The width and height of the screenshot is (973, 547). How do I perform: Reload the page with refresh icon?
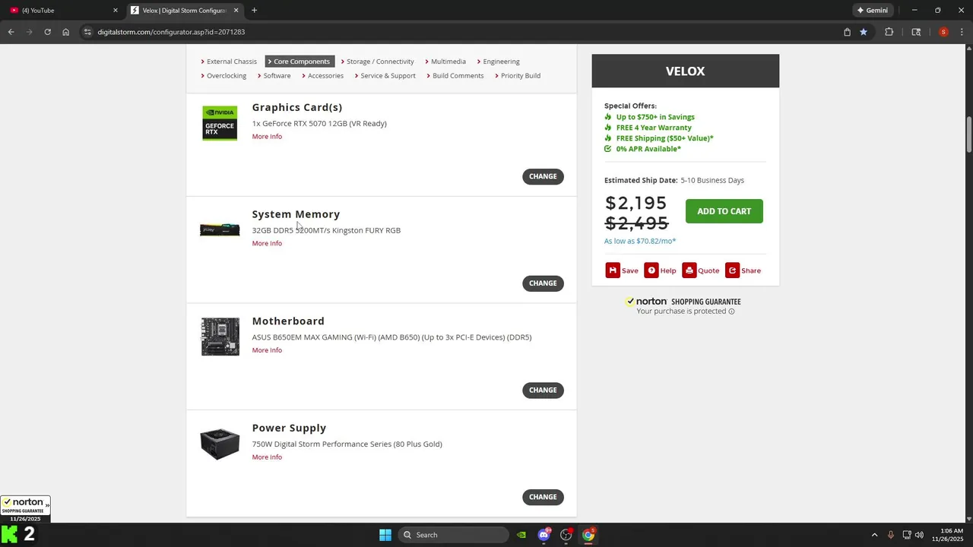click(x=47, y=32)
